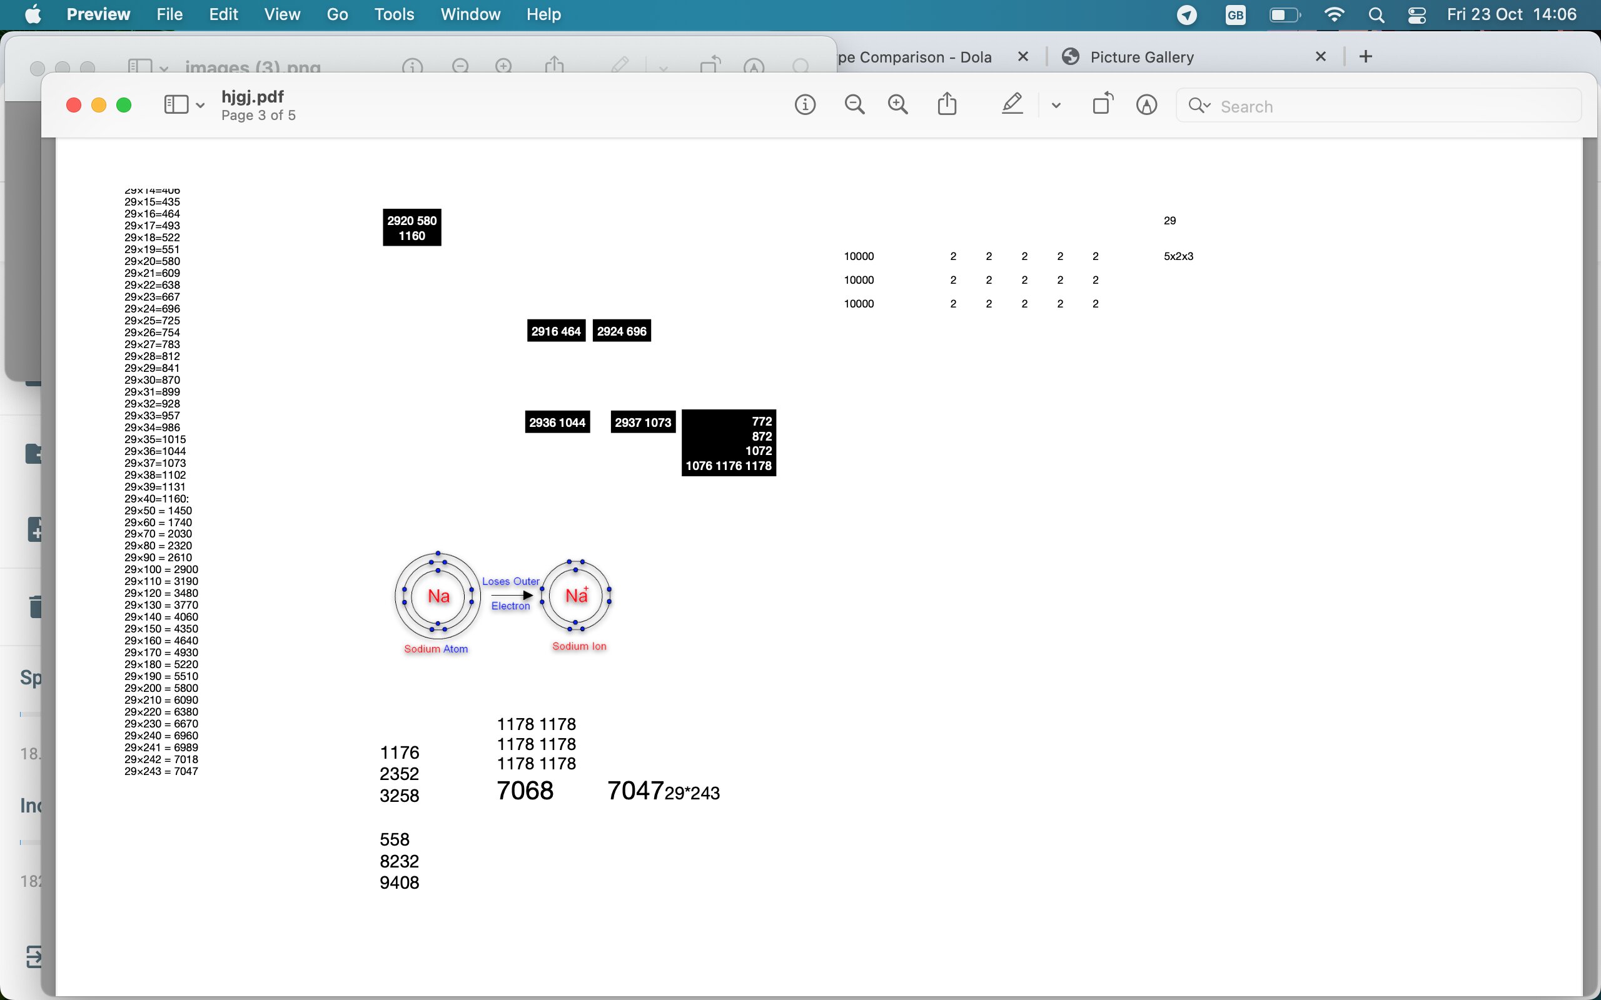Open Control Centre in menu bar
This screenshot has height=1000, width=1601.
click(1417, 14)
